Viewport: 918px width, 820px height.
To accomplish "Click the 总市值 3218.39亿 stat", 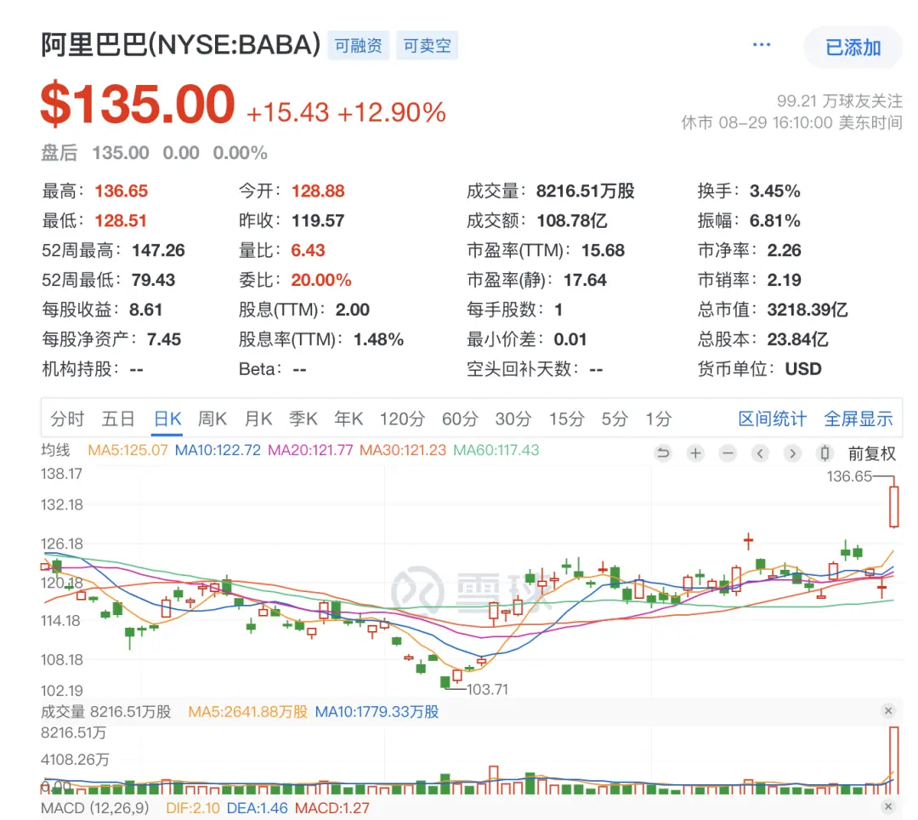I will coord(773,310).
